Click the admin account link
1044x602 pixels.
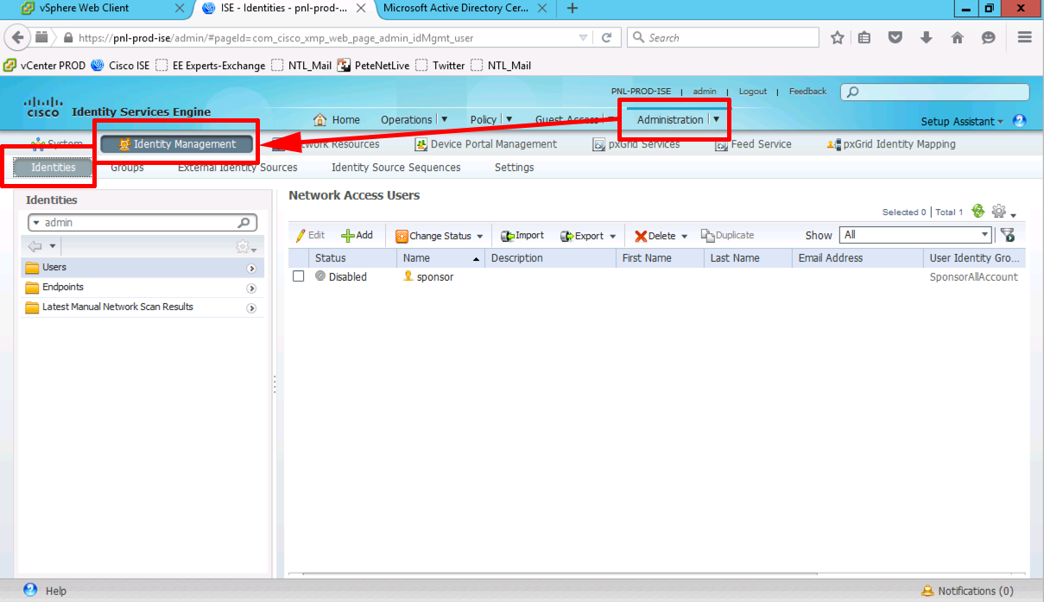pyautogui.click(x=705, y=92)
